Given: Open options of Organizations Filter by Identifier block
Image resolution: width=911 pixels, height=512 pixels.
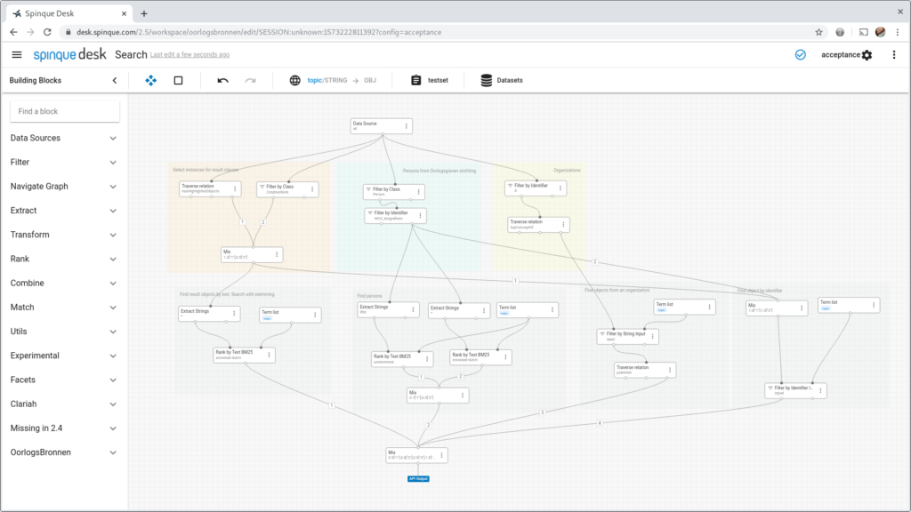Looking at the screenshot, I should (x=560, y=188).
